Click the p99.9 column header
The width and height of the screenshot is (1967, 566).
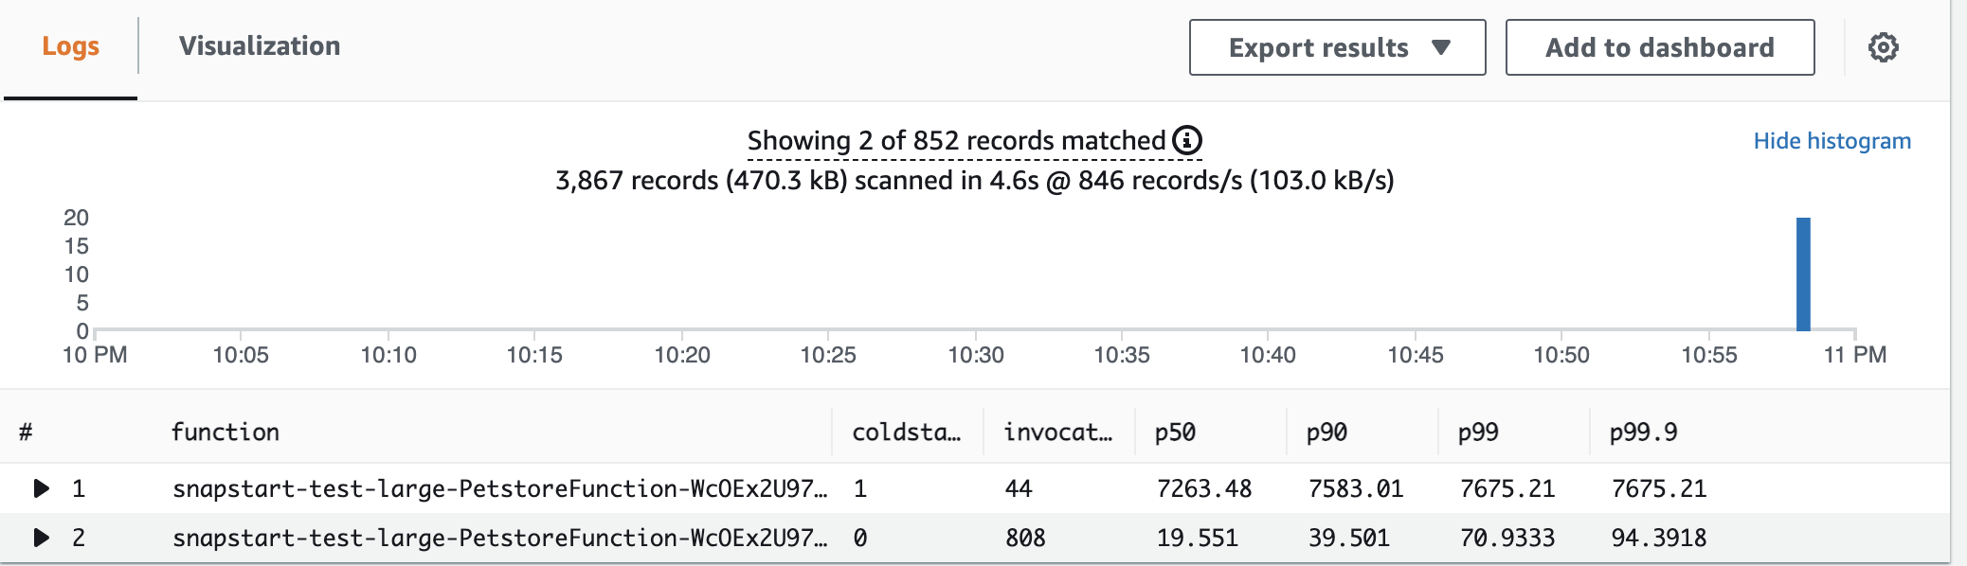[x=1643, y=433]
